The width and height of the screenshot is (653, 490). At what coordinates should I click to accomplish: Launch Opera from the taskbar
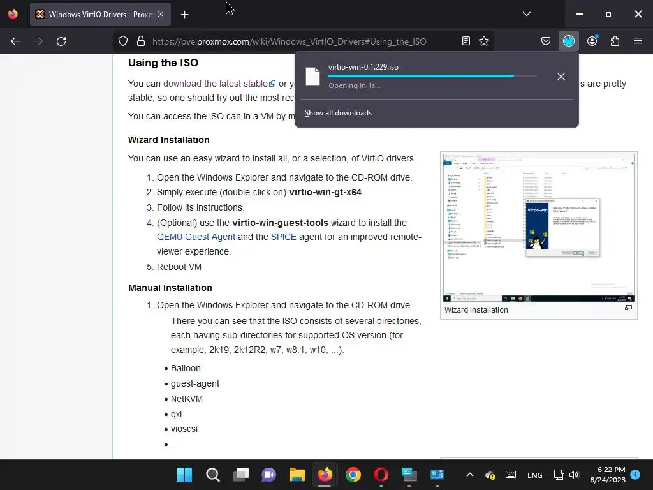[x=381, y=475]
